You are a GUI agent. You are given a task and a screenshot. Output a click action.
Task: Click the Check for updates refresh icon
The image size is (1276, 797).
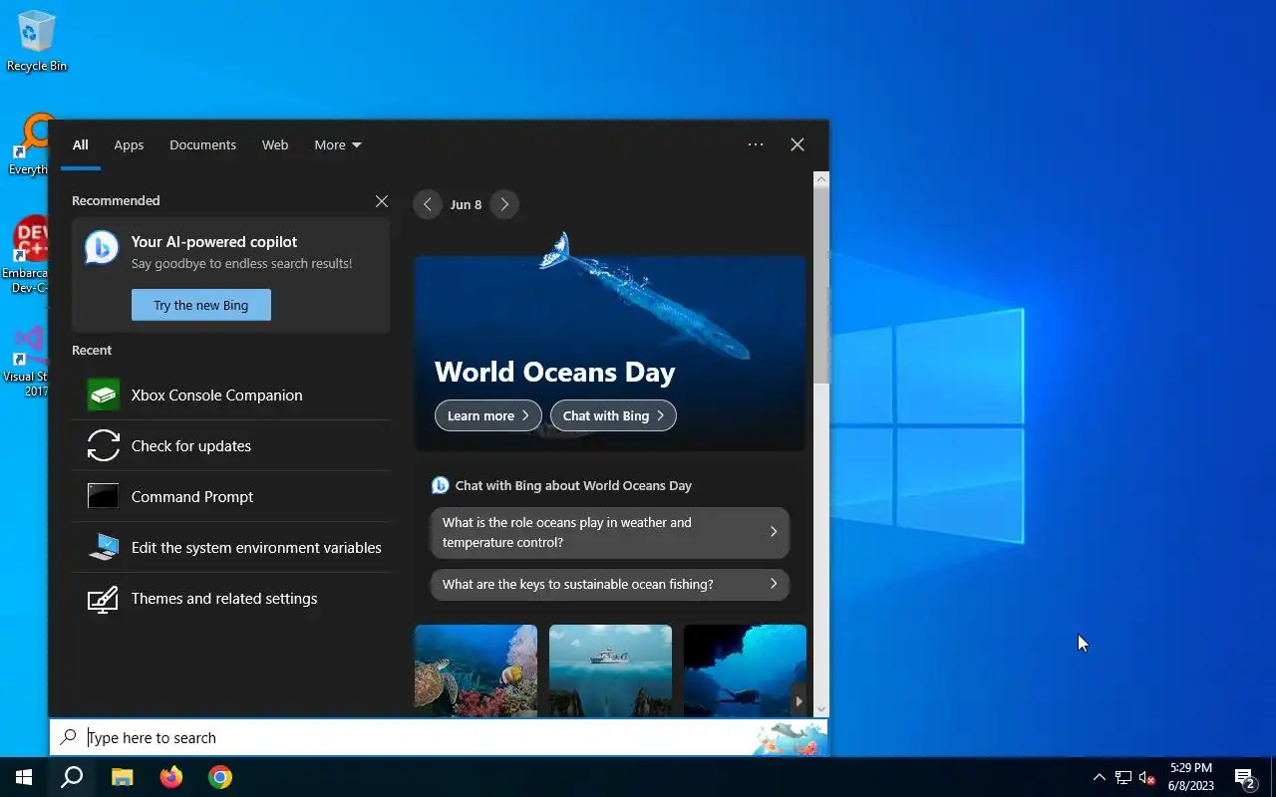[104, 445]
